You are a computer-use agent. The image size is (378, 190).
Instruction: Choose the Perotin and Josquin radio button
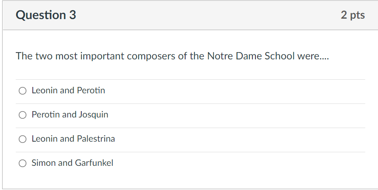[x=23, y=115]
